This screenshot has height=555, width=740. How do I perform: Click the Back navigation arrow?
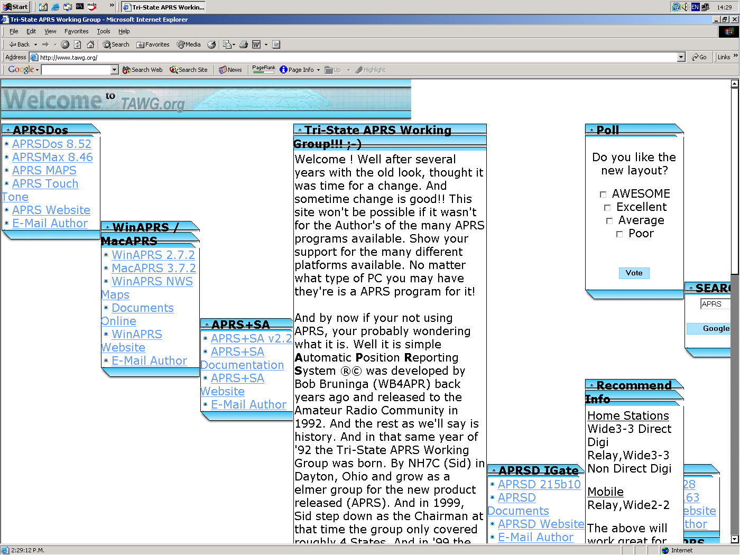[x=19, y=44]
